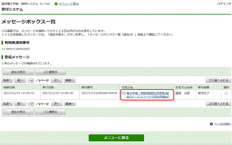Click lower ゴミ箱表示 button

coord(50,112)
